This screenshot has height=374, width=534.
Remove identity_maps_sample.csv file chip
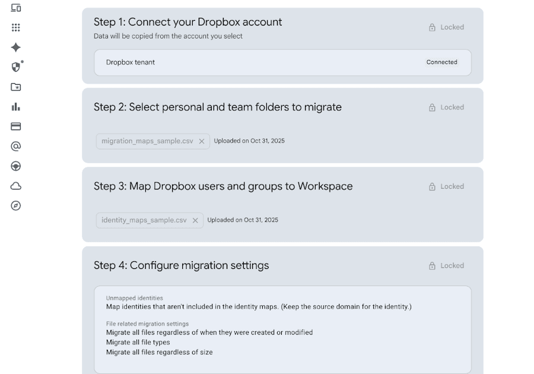[x=195, y=220]
